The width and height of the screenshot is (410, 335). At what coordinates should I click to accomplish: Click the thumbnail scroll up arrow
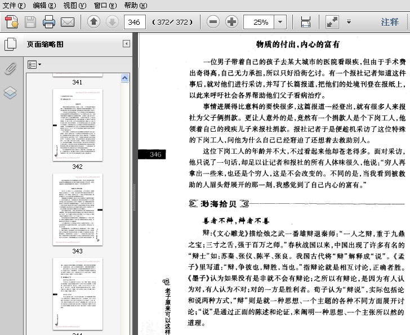tap(124, 78)
